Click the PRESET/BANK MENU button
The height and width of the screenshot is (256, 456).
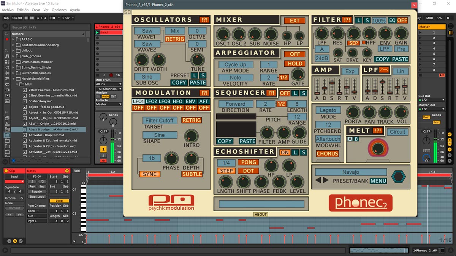click(378, 181)
